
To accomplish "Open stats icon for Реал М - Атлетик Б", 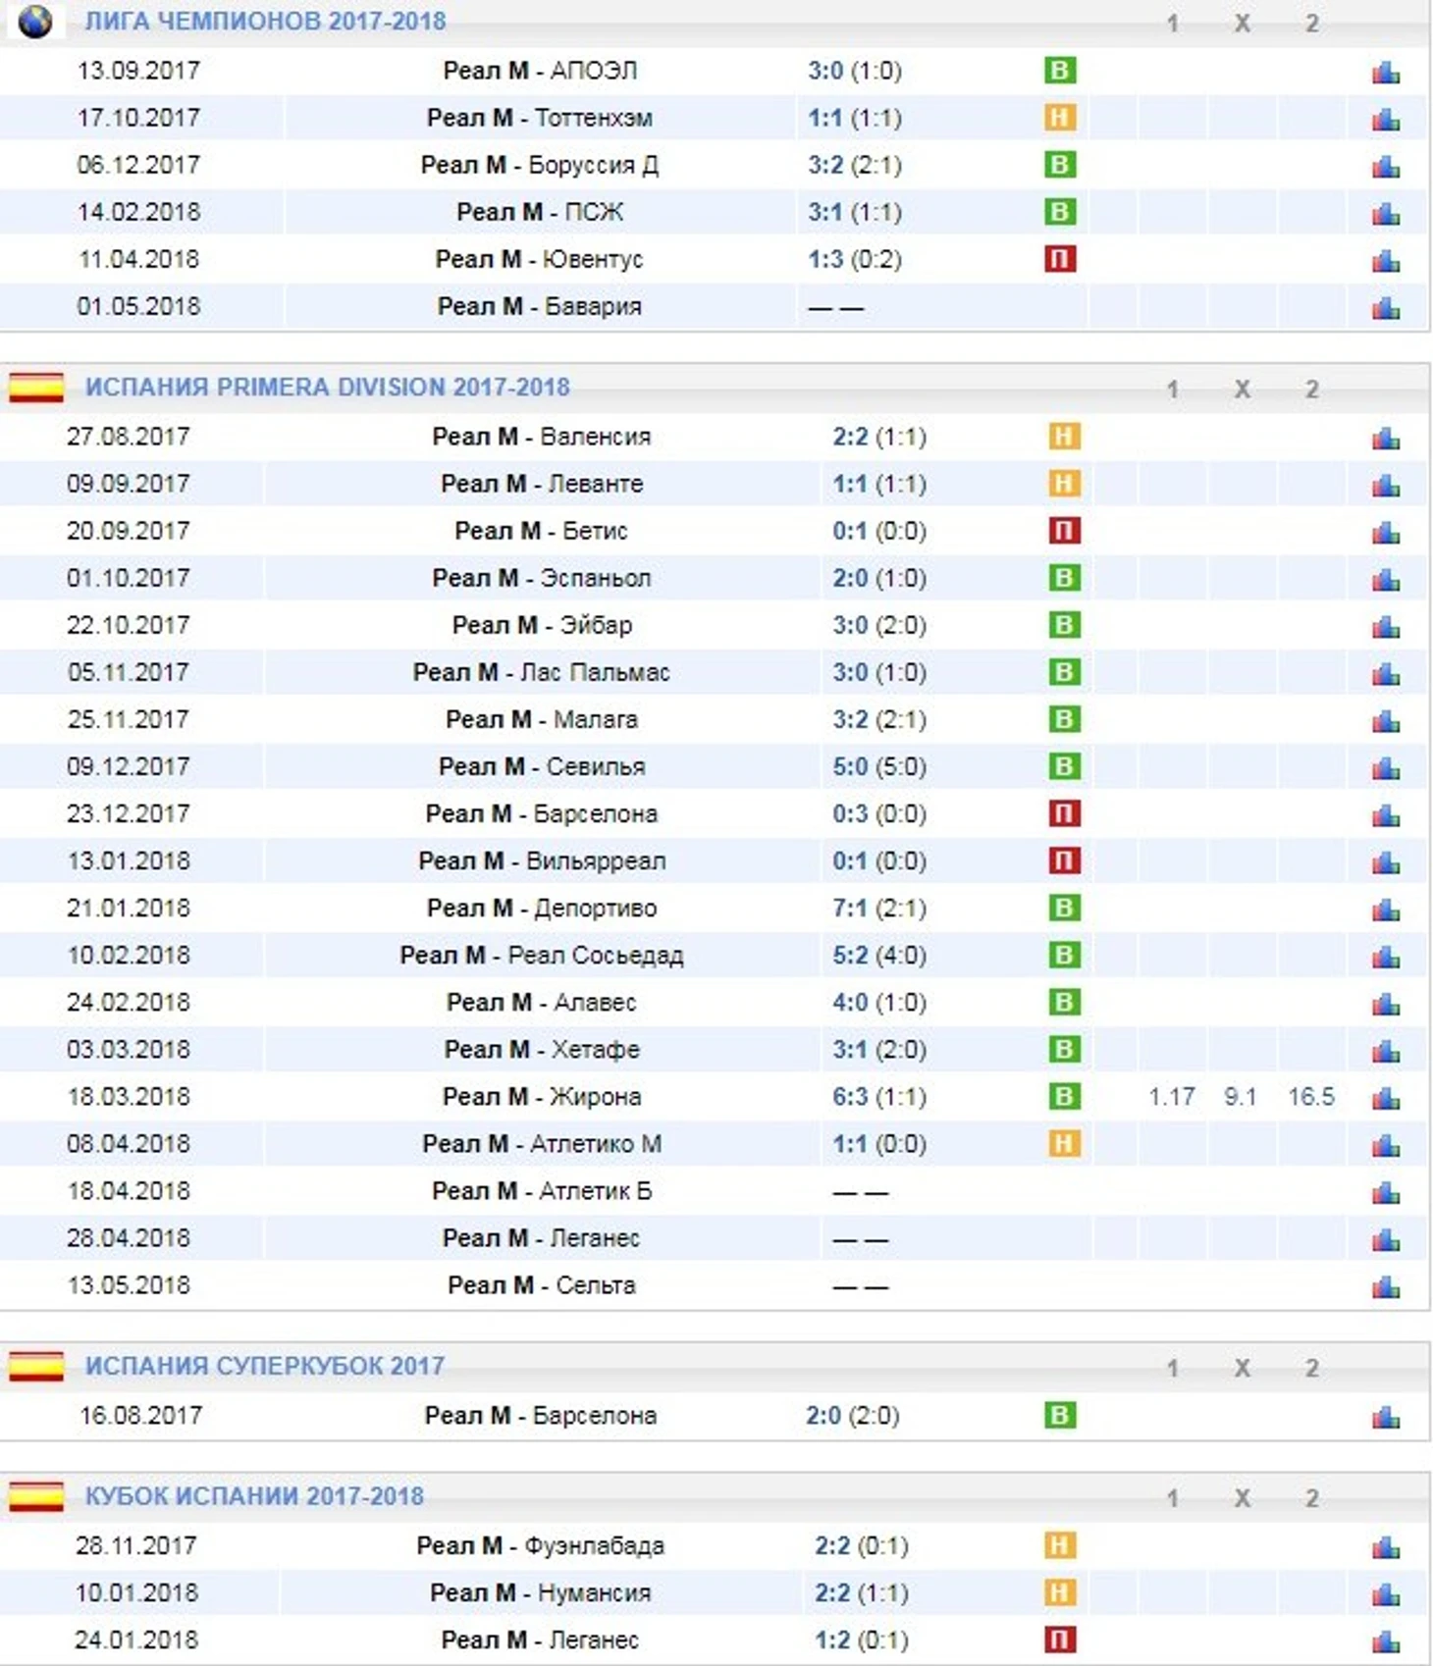I will [1386, 1191].
